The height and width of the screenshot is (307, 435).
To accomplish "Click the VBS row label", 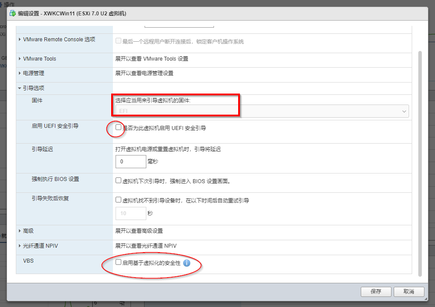I will pyautogui.click(x=28, y=261).
